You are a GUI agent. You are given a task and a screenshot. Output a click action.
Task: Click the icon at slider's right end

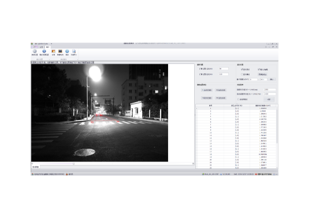click(x=193, y=164)
